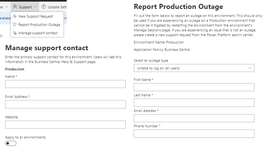Click the Update Settings circular arrow icon
Viewport: 265px width, 151px height.
(x=44, y=7)
